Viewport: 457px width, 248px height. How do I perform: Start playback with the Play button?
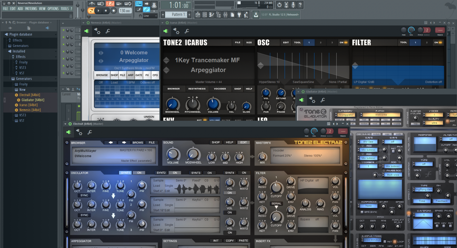tap(98, 11)
